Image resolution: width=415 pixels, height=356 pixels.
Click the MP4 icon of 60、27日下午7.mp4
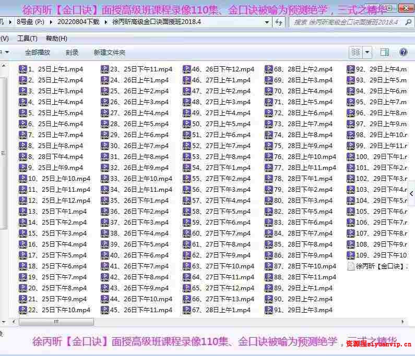(187, 234)
